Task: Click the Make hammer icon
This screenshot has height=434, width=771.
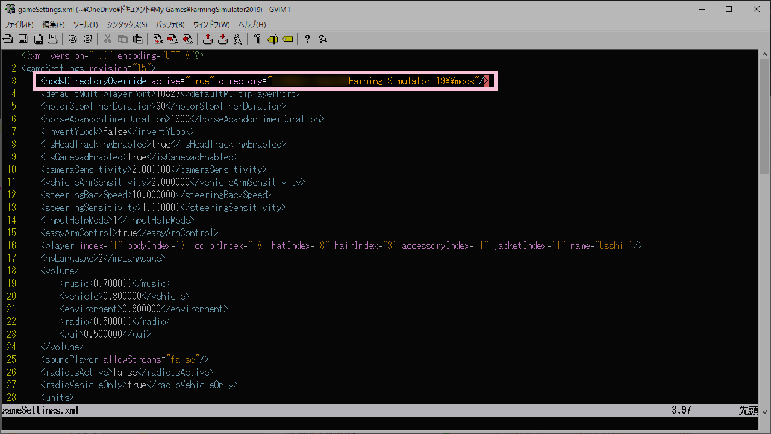Action: tap(257, 39)
